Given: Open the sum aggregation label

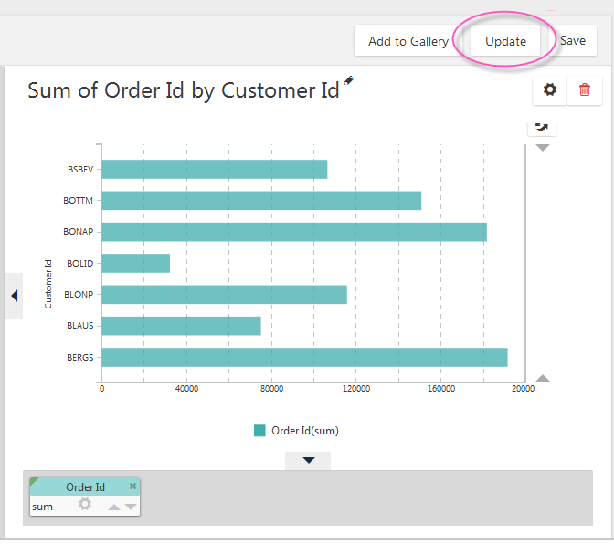Looking at the screenshot, I should [x=42, y=507].
